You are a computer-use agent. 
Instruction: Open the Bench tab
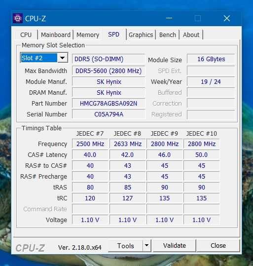(168, 35)
